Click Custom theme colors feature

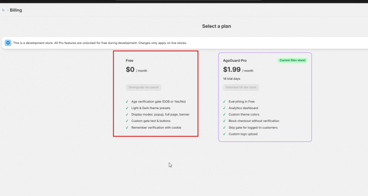pyautogui.click(x=244, y=115)
